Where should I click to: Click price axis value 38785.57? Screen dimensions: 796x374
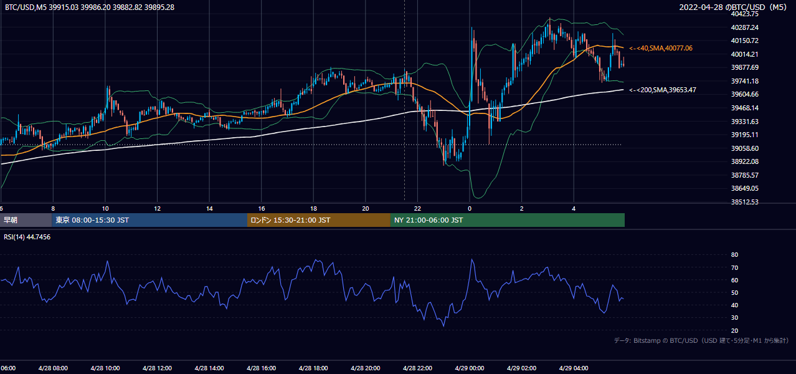pos(744,175)
